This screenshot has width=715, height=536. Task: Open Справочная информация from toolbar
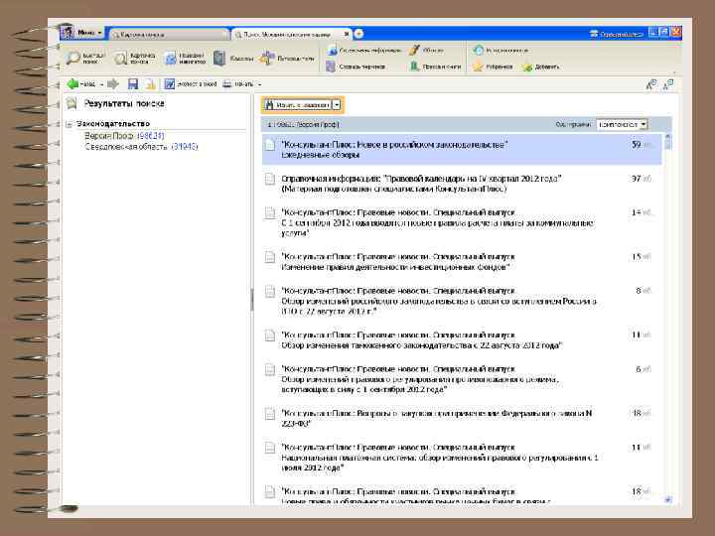(x=363, y=51)
